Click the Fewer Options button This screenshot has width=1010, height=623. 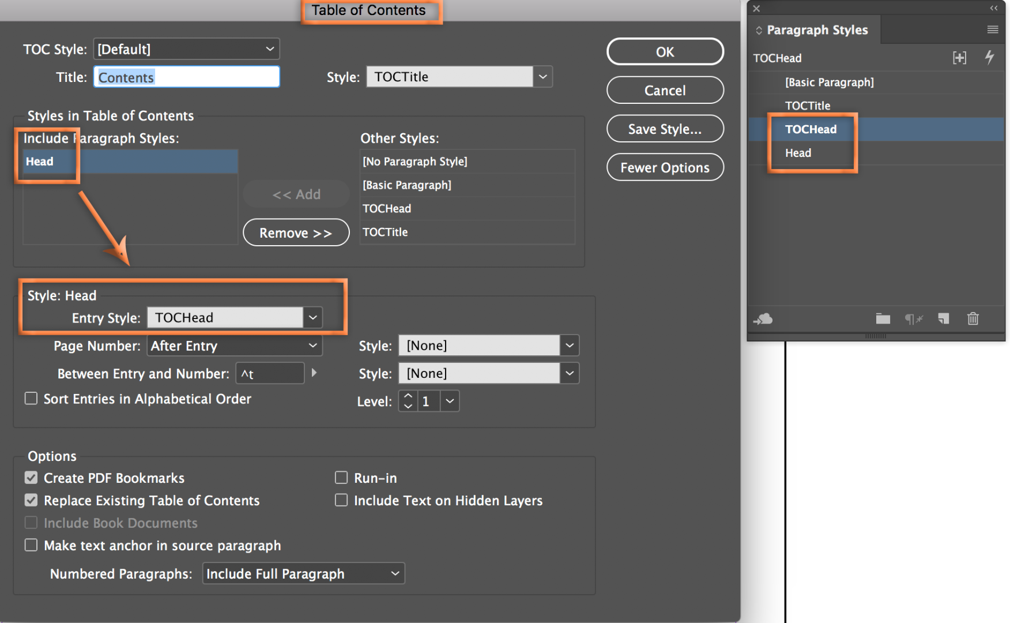[x=665, y=167]
